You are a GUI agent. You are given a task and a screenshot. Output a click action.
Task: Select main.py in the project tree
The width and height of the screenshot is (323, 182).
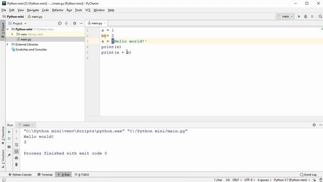coord(26,39)
